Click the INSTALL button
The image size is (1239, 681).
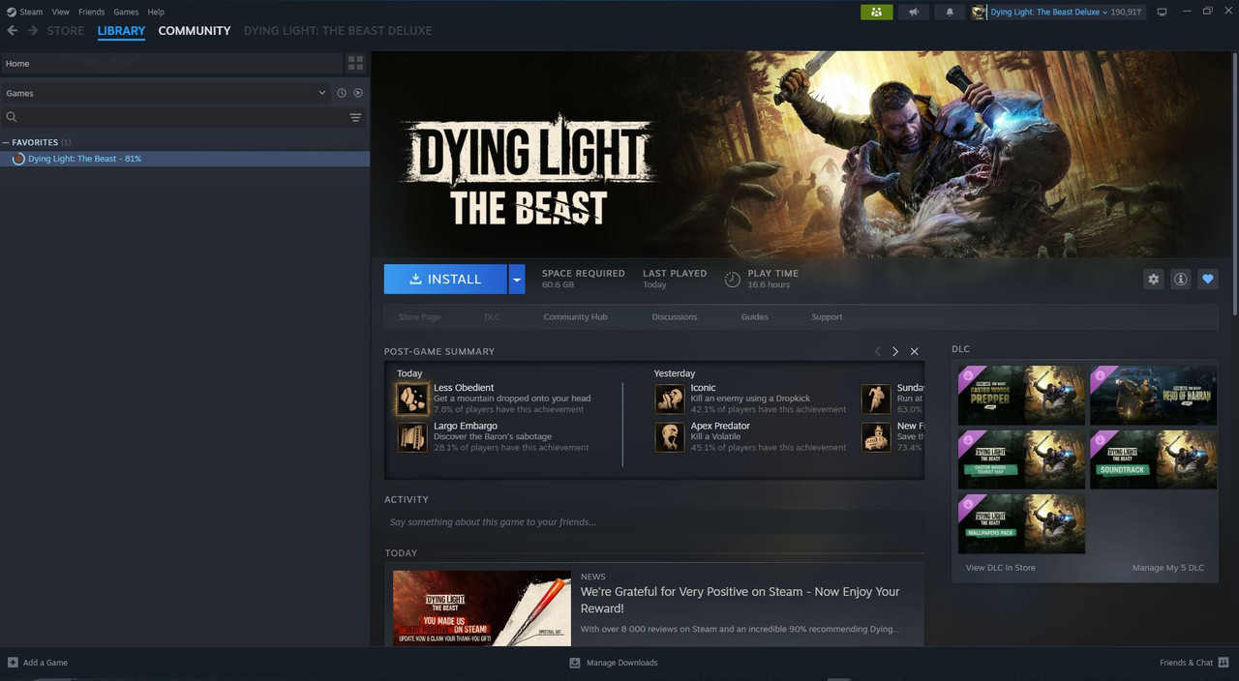445,279
